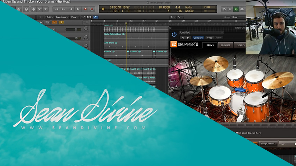Select the Niche Ratchet Perc region
This screenshot has height=166, width=296.
[x=136, y=37]
